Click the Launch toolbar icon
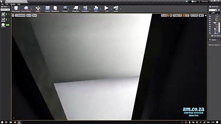The width and height of the screenshot is (221, 124). click(116, 9)
